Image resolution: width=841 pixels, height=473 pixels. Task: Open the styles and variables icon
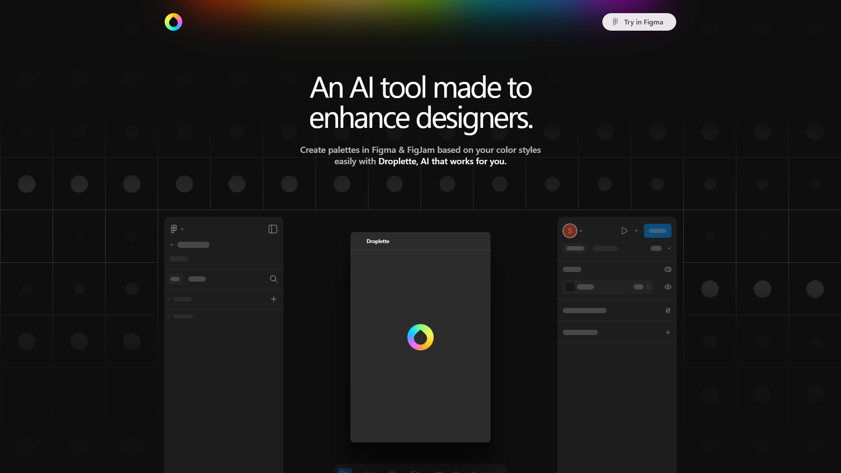pos(668,269)
